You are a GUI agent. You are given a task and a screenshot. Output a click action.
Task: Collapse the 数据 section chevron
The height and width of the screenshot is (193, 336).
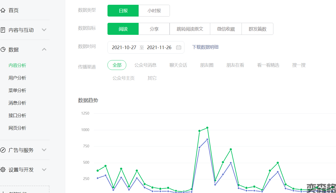click(x=44, y=49)
